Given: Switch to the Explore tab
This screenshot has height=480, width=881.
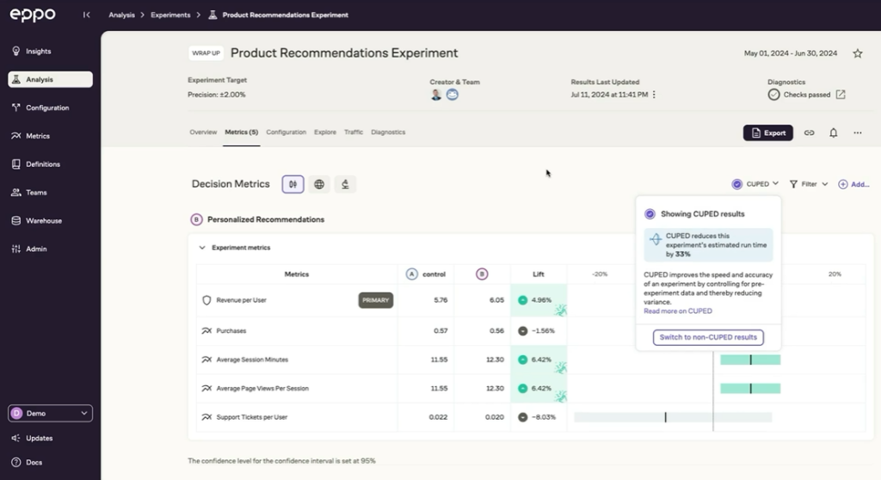Looking at the screenshot, I should (324, 132).
